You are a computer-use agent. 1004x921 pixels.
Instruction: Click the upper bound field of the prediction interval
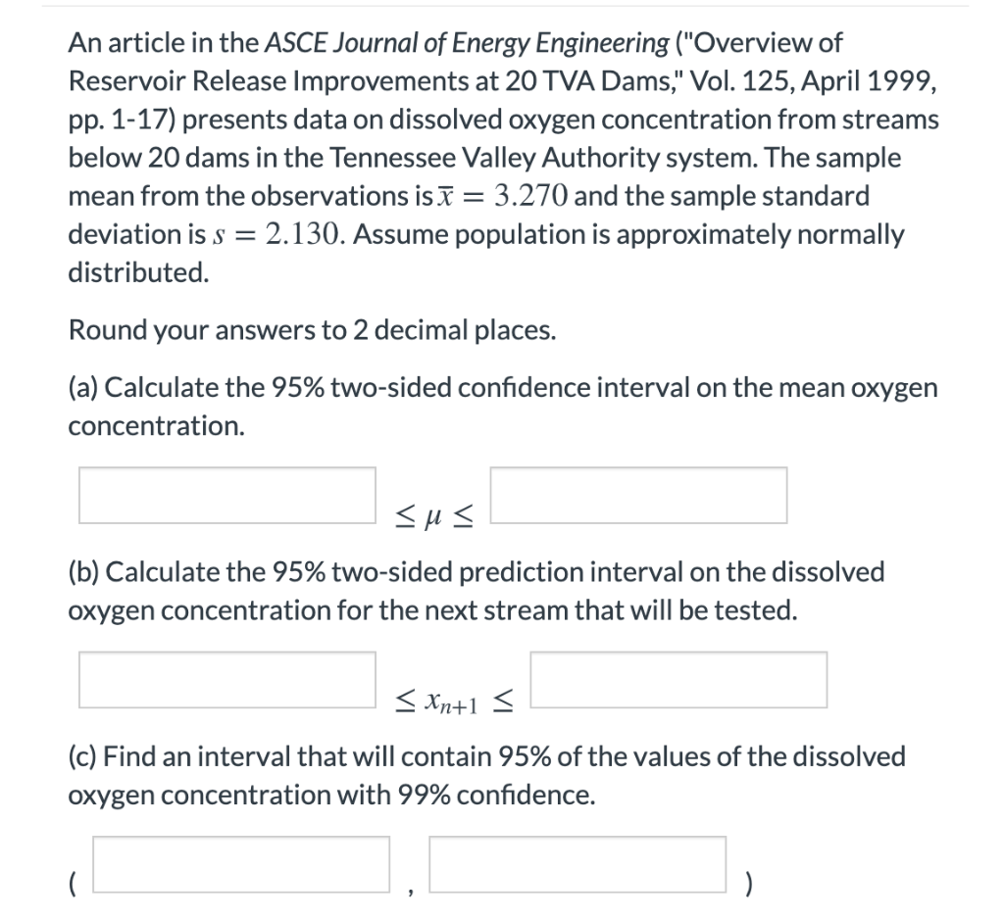(678, 679)
